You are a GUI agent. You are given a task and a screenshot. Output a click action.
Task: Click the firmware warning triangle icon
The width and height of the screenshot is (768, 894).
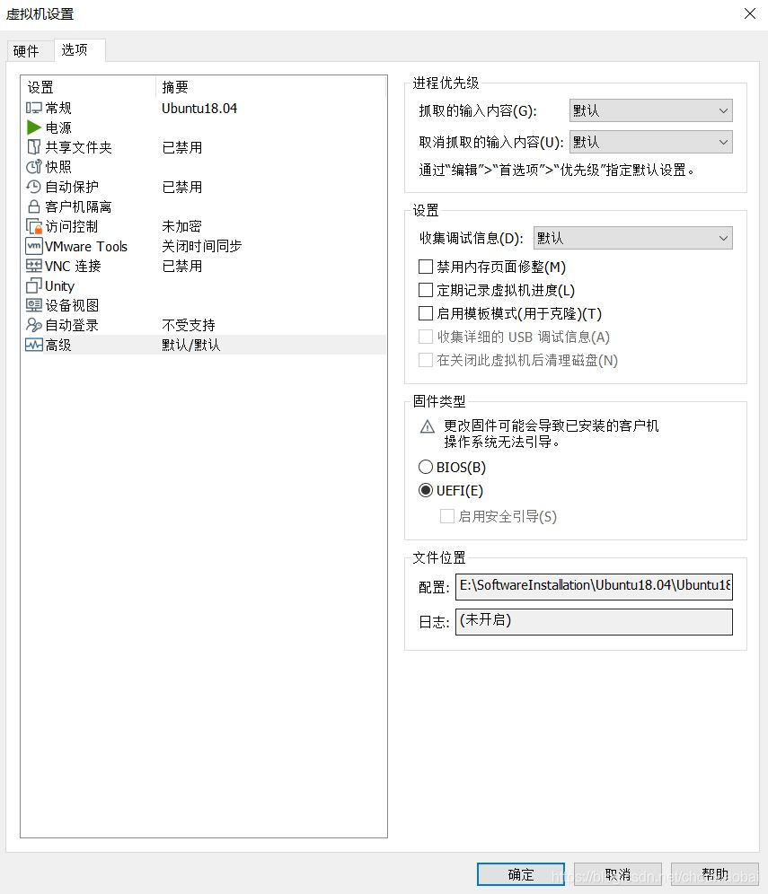click(428, 426)
